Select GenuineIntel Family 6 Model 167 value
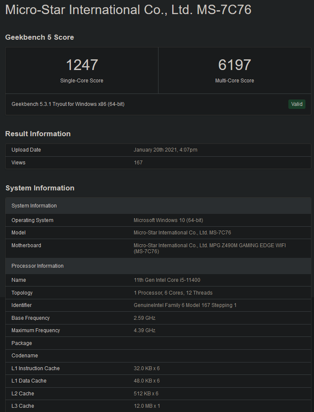 185,305
